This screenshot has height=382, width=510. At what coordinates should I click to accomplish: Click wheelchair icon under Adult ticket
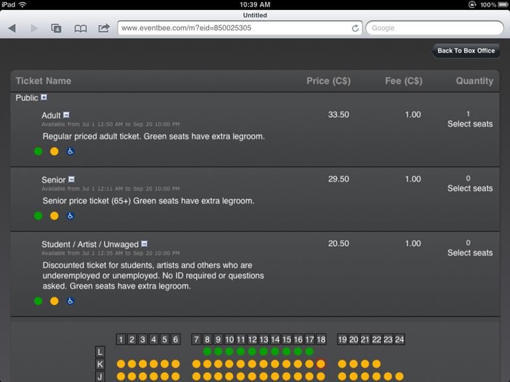70,151
